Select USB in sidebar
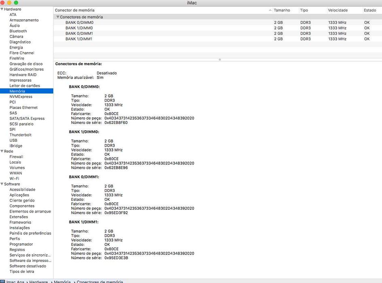382x283 pixels. [x=13, y=140]
